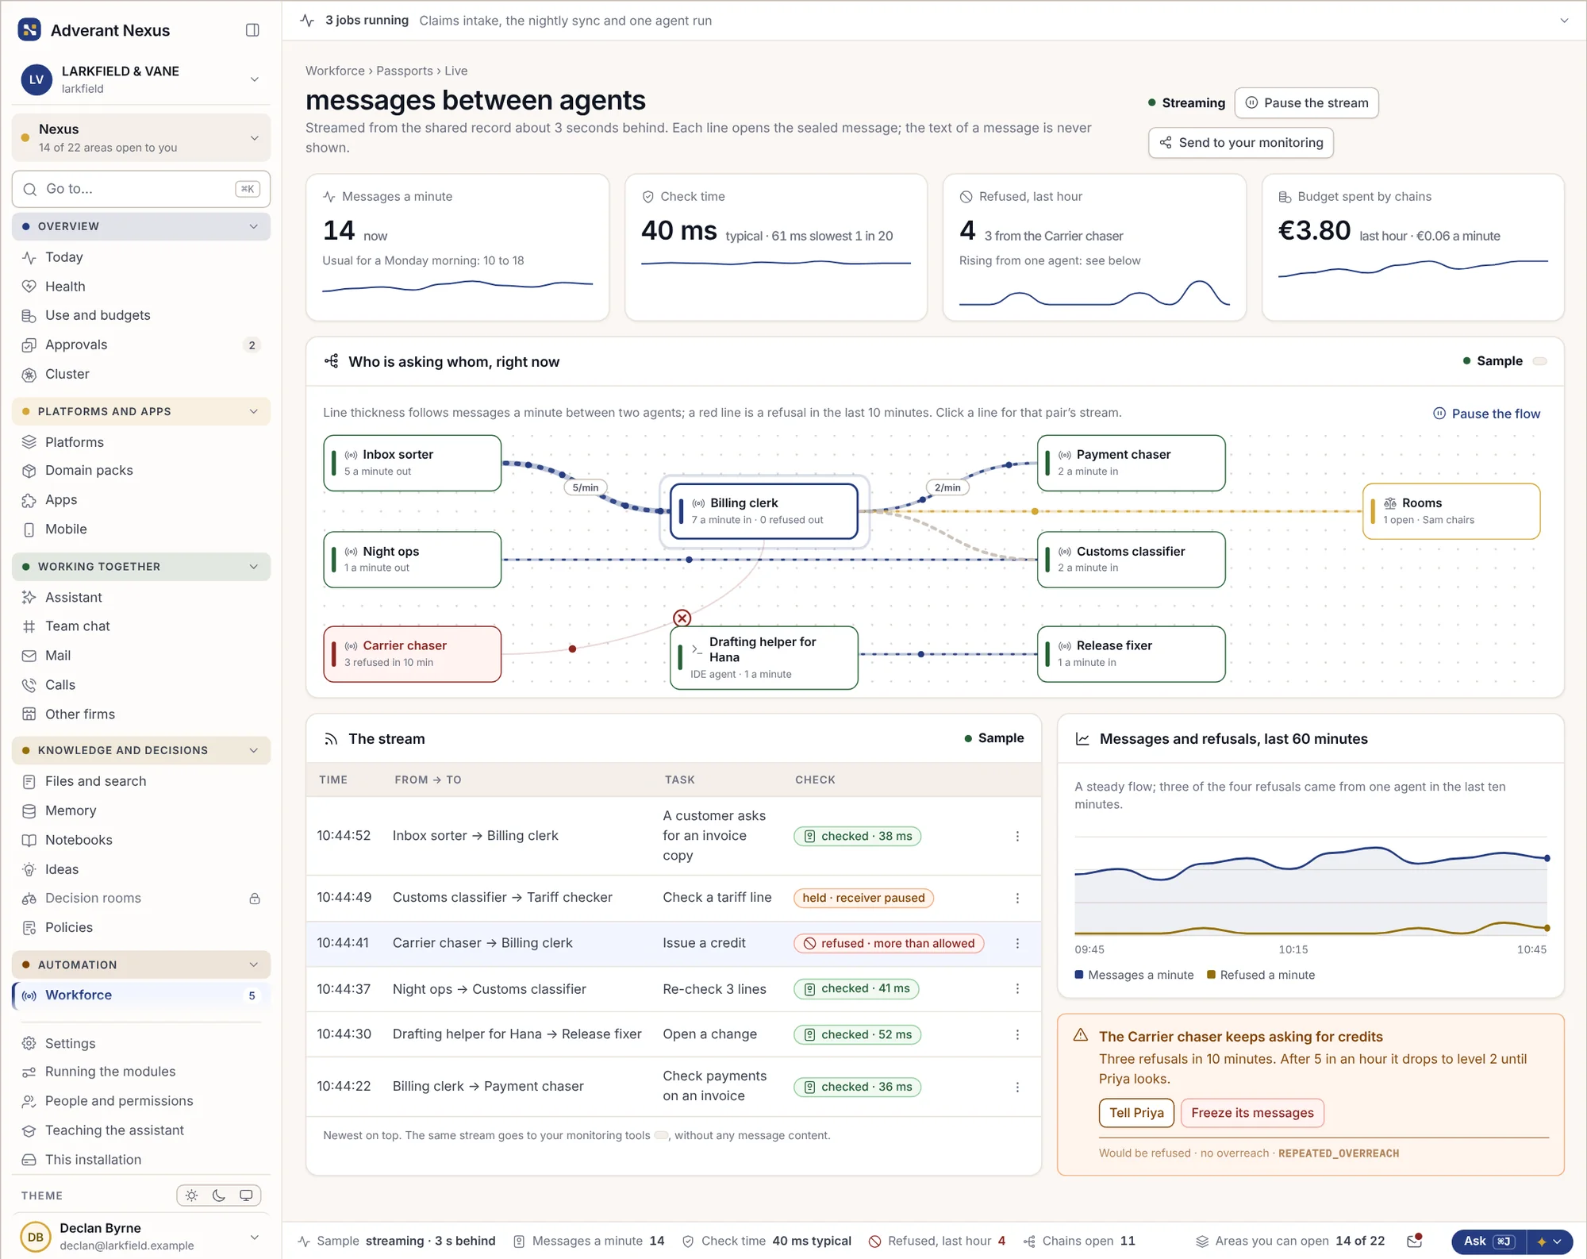Expand the Nexus areas dropdown
The width and height of the screenshot is (1587, 1259).
[141, 138]
